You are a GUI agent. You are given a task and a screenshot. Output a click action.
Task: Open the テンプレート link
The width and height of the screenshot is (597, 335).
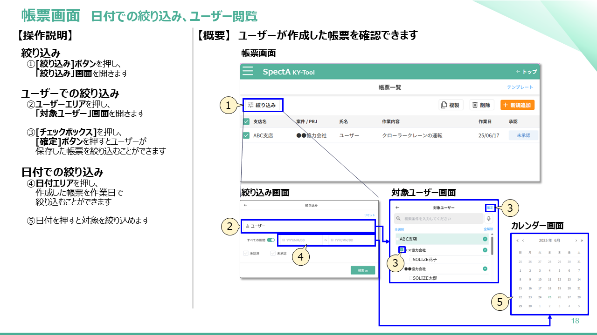[x=520, y=87]
